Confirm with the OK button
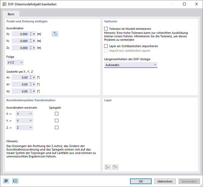The width and height of the screenshot is (203, 187). click(x=141, y=181)
